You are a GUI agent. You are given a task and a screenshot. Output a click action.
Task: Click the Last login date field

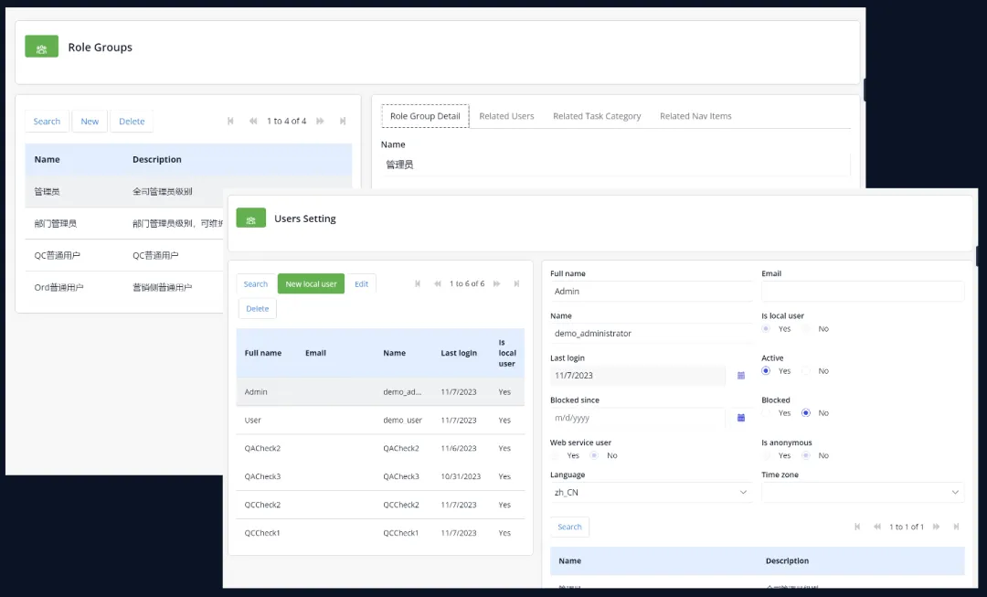tap(638, 376)
